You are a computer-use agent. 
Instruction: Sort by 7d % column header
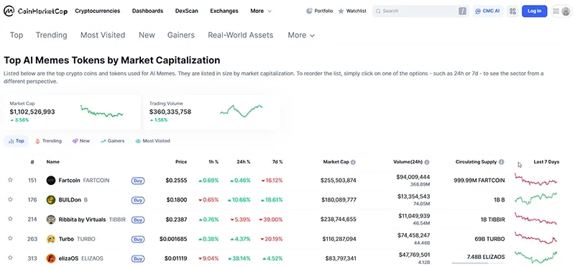277,162
